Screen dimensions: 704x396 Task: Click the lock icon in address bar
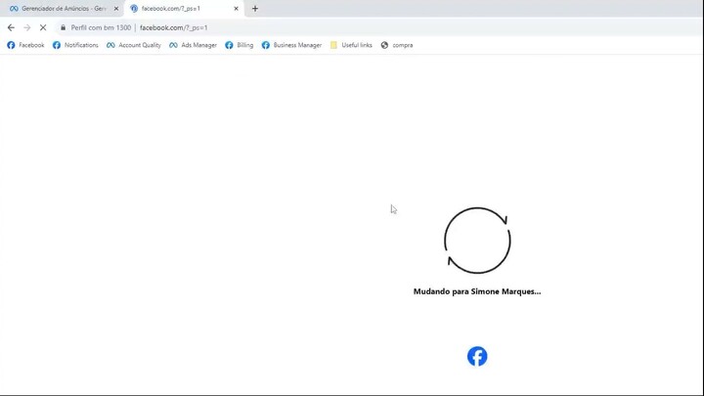[63, 27]
